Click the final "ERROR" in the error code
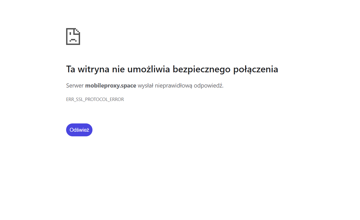This screenshot has height=220, width=360. 118,99
